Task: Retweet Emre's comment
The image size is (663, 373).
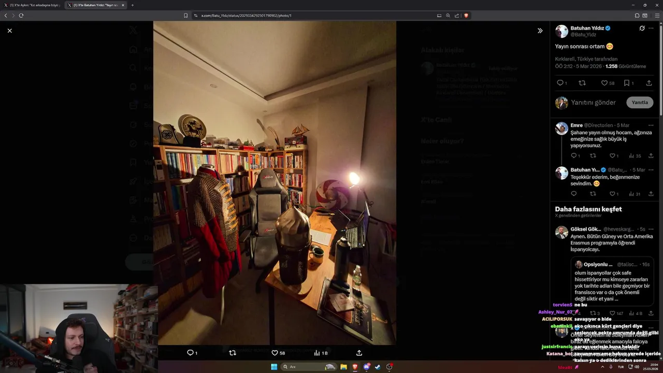Action: [593, 156]
